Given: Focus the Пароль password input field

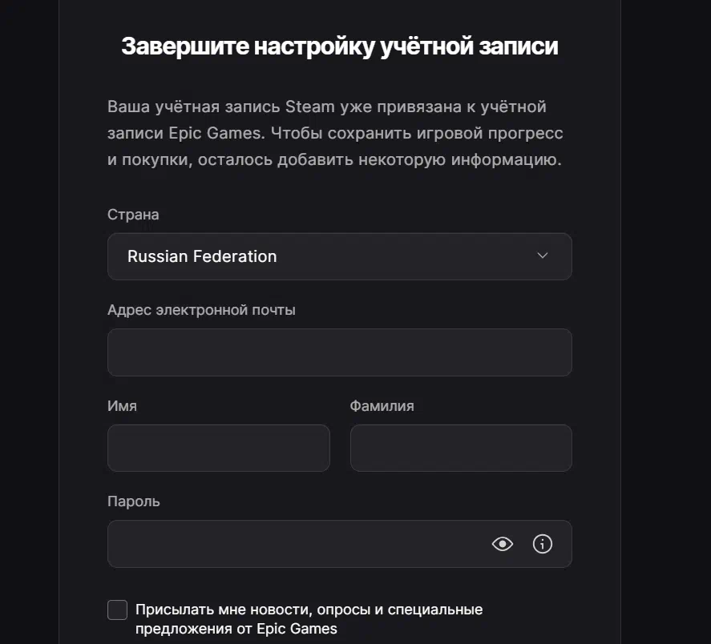Looking at the screenshot, I should tap(340, 544).
